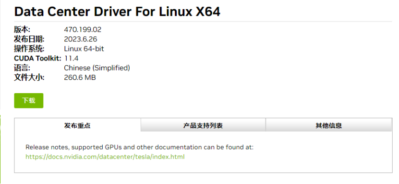Click the Release notes, supported GPUs sentence

[x=139, y=147]
